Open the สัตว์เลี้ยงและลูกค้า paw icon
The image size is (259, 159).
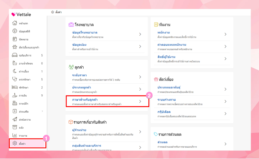coord(15,47)
